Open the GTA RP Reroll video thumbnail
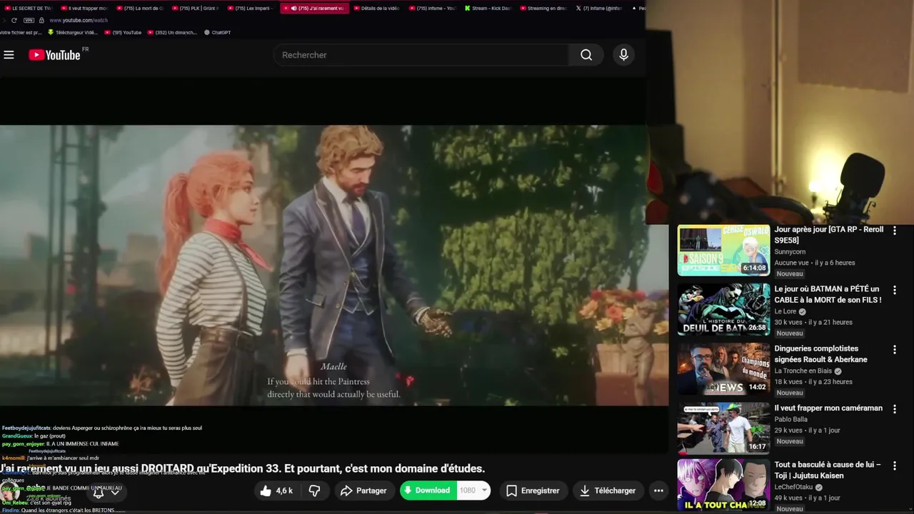The height and width of the screenshot is (514, 914). click(723, 251)
